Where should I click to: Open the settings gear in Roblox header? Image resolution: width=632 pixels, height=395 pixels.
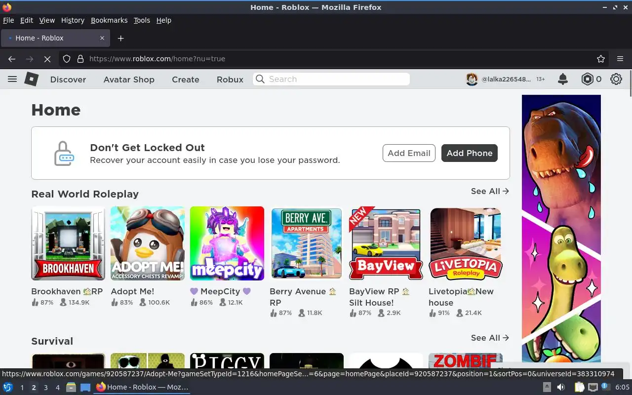(616, 79)
